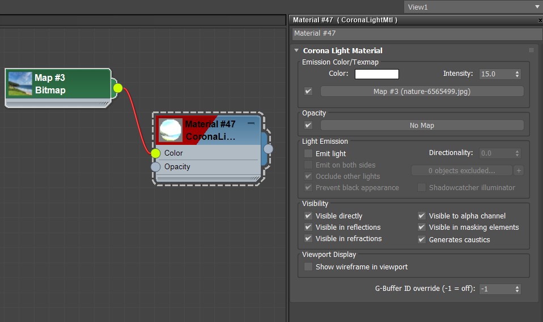Click the Color input socket on material node
This screenshot has width=543, height=322.
coord(156,153)
